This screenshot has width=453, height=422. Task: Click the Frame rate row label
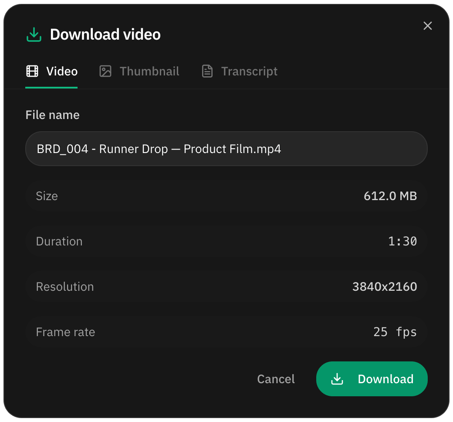click(x=65, y=332)
